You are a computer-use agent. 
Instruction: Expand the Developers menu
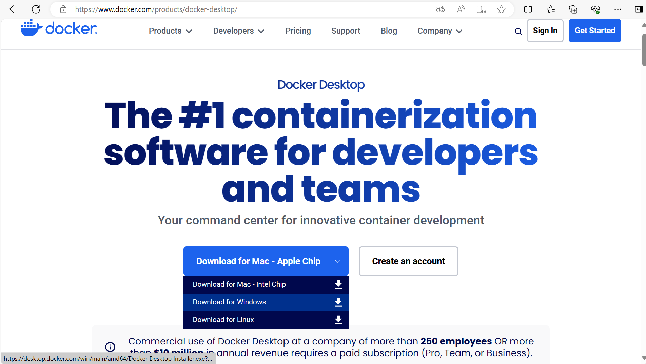(x=239, y=31)
